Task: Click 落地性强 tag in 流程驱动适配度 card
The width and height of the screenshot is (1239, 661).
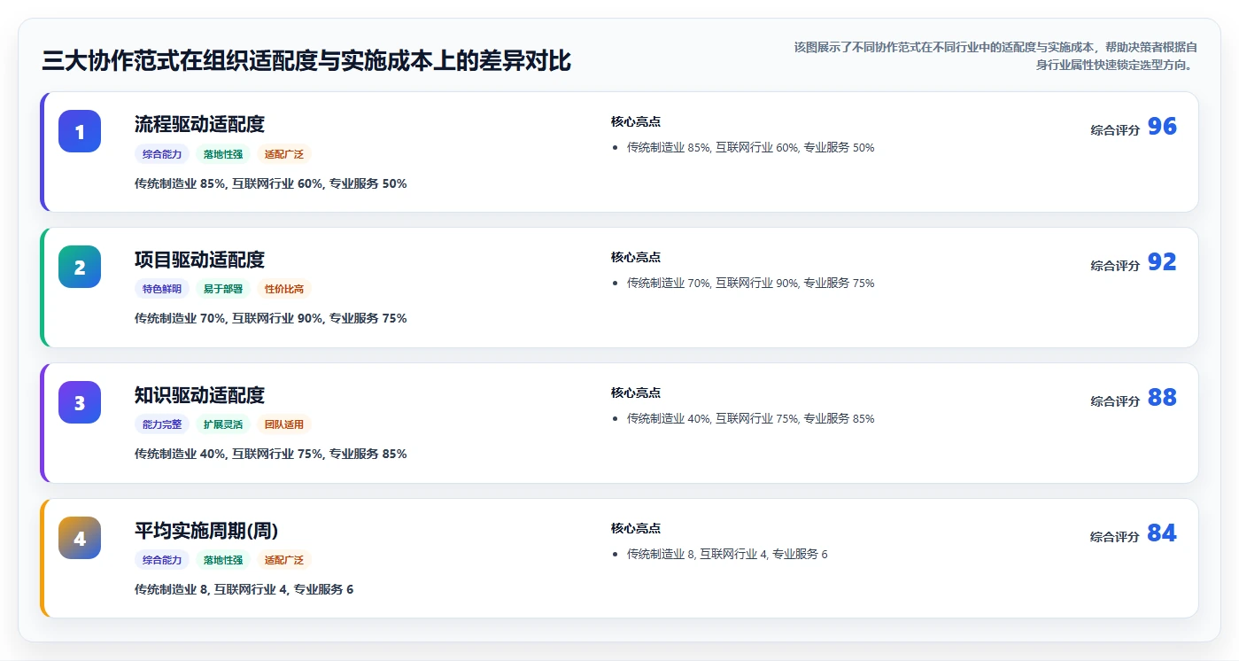Action: pos(223,154)
